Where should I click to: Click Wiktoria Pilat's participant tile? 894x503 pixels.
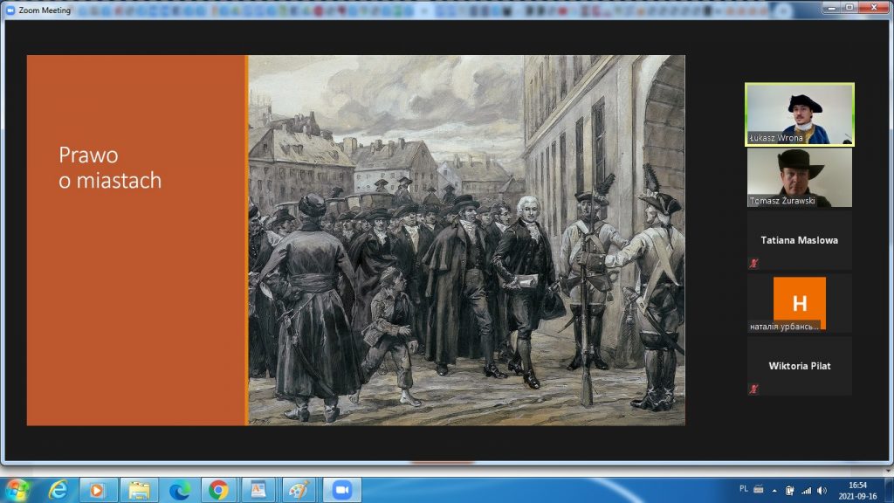coord(799,366)
